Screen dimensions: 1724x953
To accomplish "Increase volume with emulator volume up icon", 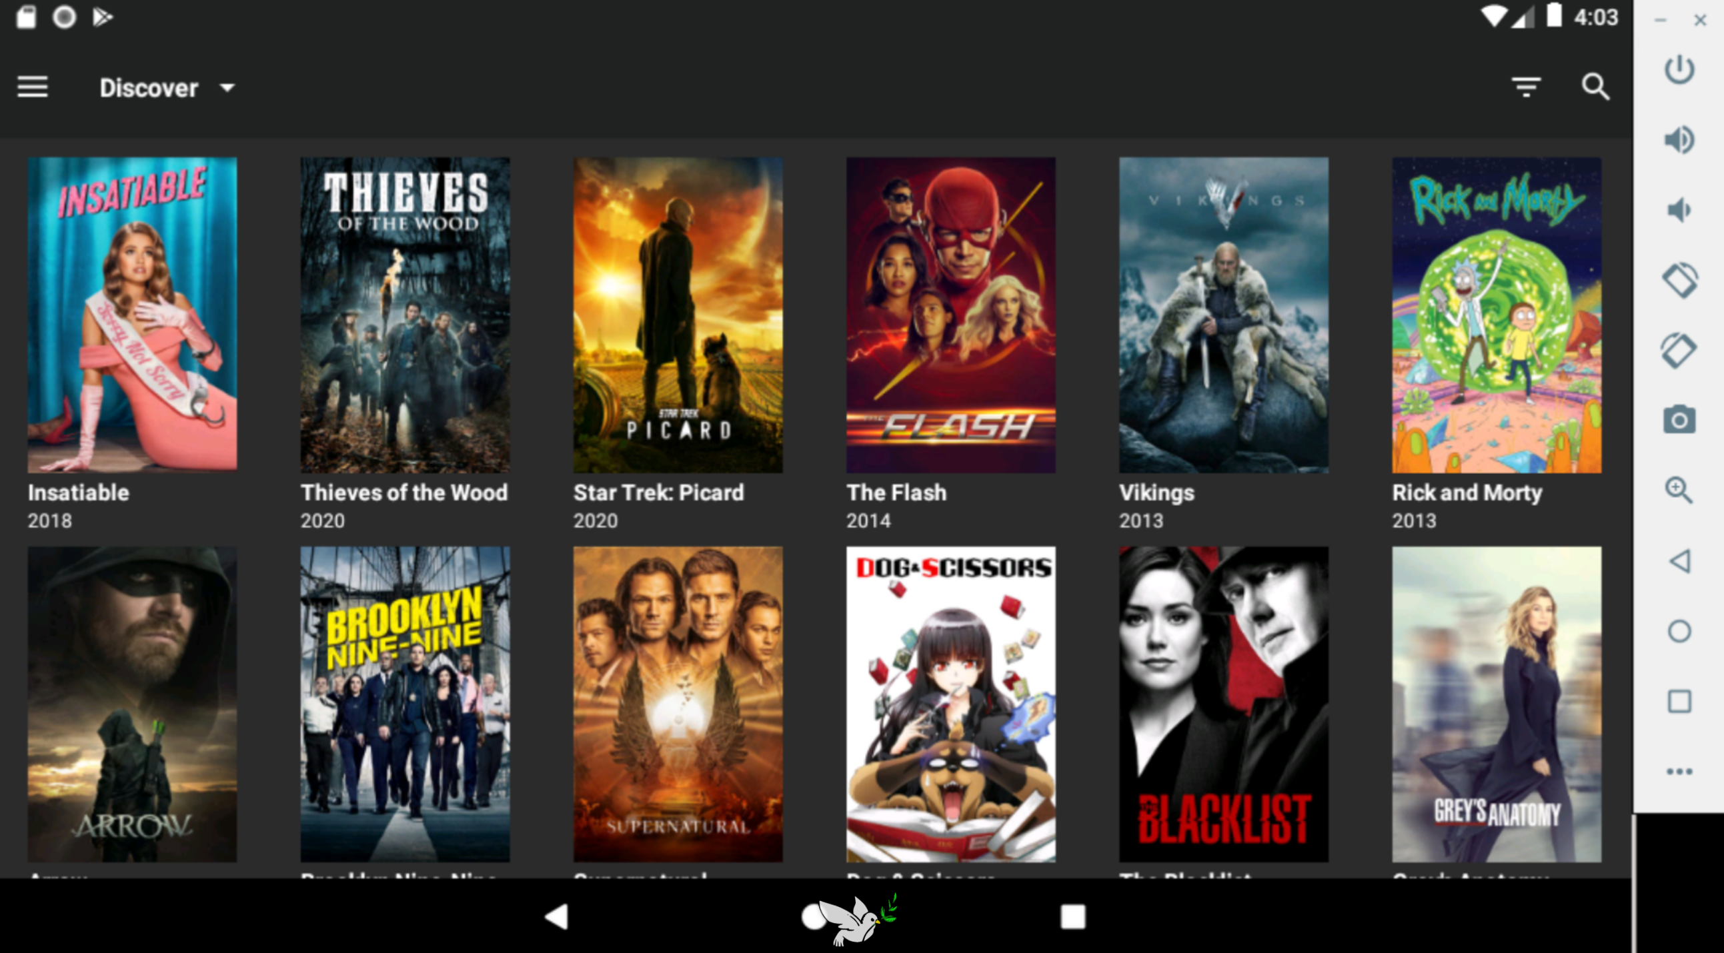I will (x=1679, y=140).
